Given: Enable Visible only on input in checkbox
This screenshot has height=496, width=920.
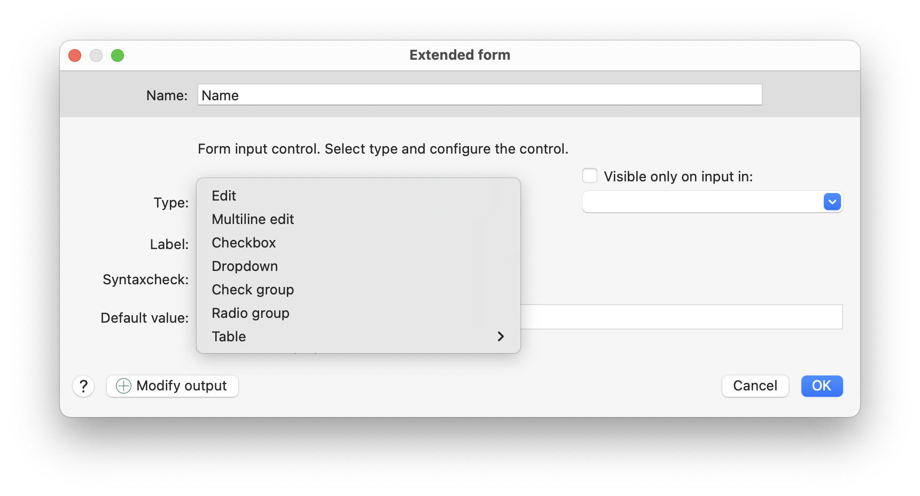Looking at the screenshot, I should point(590,176).
